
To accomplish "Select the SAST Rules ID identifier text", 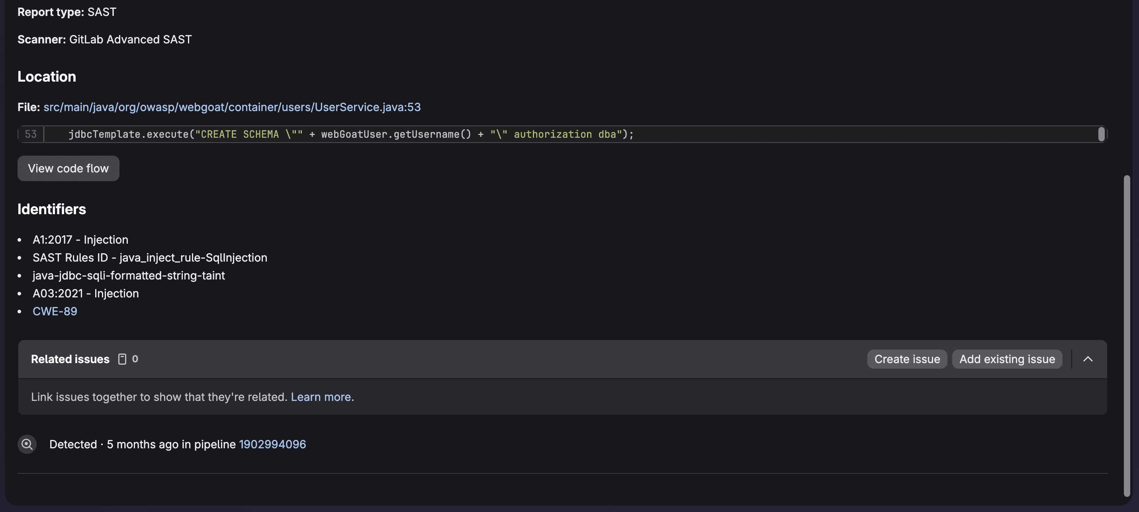I will 149,258.
